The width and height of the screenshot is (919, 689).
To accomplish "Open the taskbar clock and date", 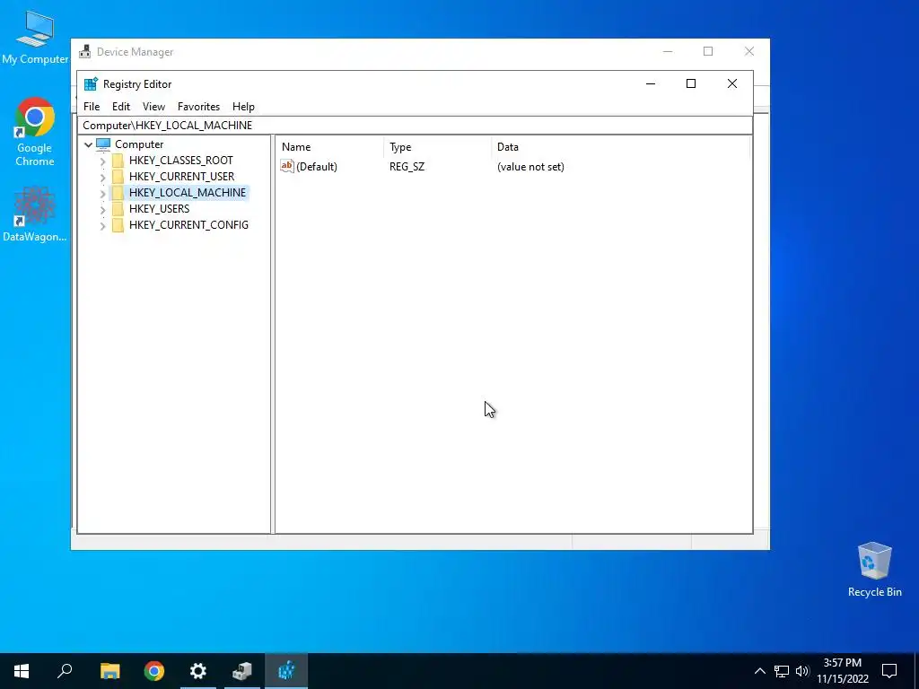I will (843, 671).
